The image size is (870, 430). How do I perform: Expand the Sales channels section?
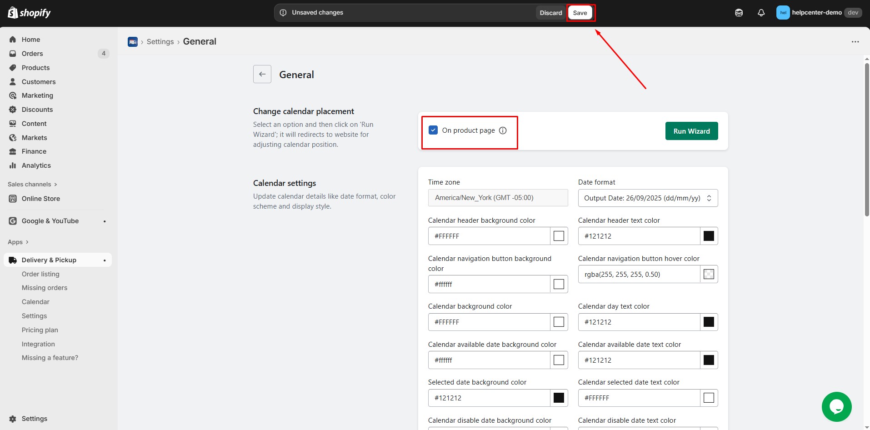32,184
